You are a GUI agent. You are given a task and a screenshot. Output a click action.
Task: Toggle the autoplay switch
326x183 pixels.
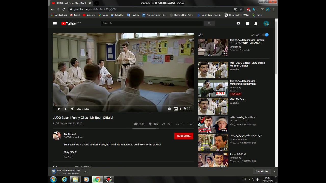[266, 35]
